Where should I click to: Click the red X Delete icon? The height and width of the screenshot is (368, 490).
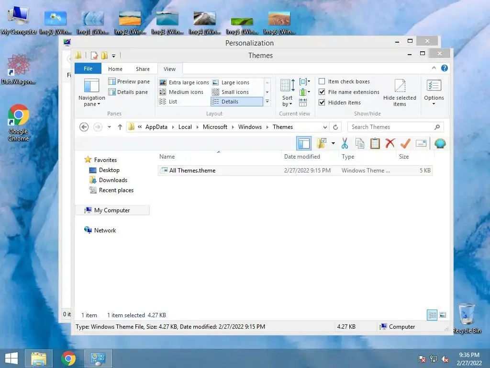pos(390,143)
